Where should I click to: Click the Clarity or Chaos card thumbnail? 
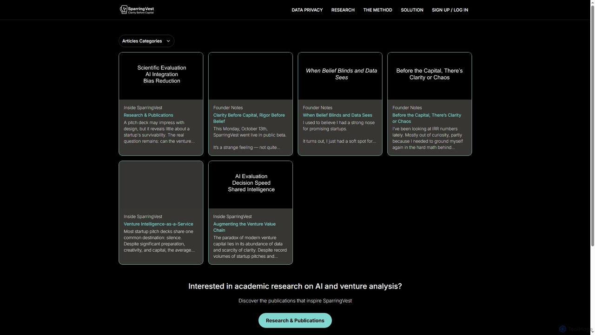(x=430, y=76)
